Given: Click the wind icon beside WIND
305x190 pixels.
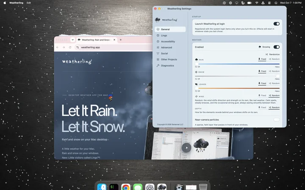Looking at the screenshot, I should 196,96.
